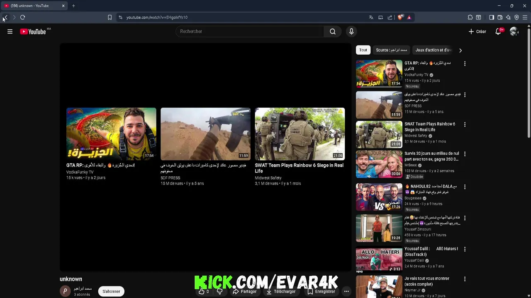Viewport: 531px width, 298px height.
Task: Go back with the browser back arrow
Action: coord(5,17)
